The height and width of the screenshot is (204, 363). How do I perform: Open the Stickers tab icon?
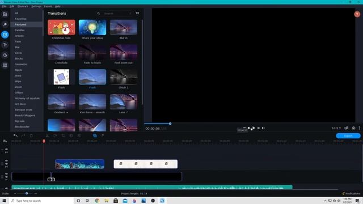[5, 55]
